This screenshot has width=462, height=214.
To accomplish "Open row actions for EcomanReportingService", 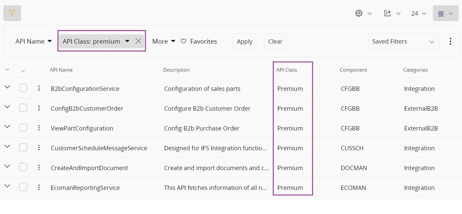I will point(39,187).
